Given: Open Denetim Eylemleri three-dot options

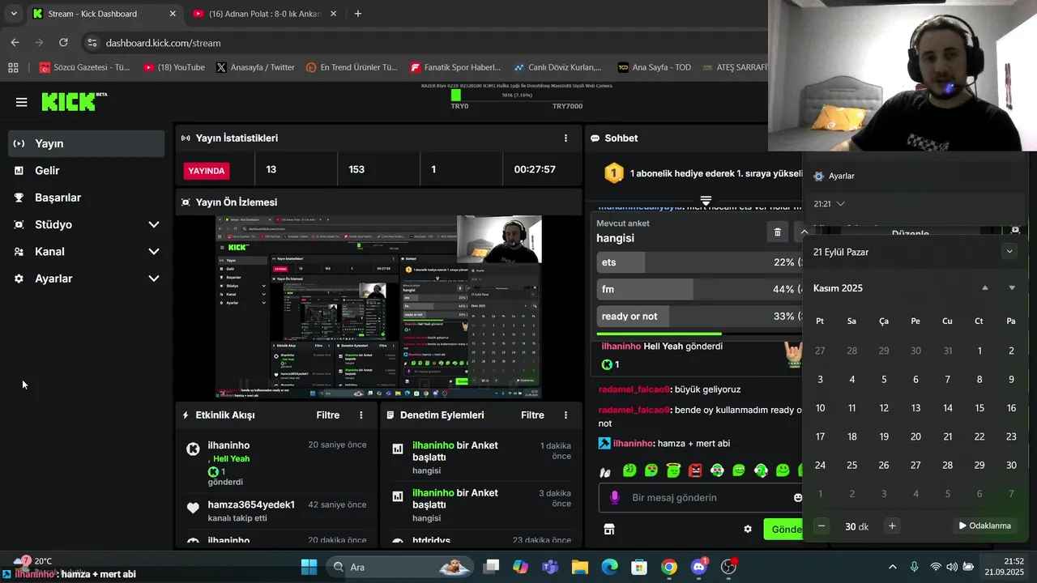Looking at the screenshot, I should coord(565,415).
